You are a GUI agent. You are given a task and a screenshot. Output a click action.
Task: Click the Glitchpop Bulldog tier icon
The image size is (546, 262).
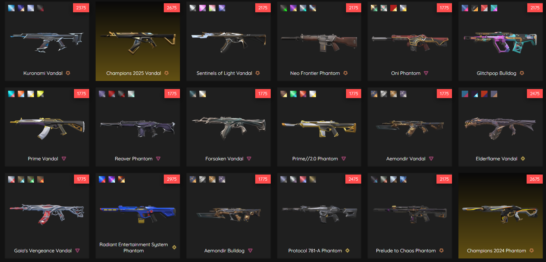click(x=522, y=73)
